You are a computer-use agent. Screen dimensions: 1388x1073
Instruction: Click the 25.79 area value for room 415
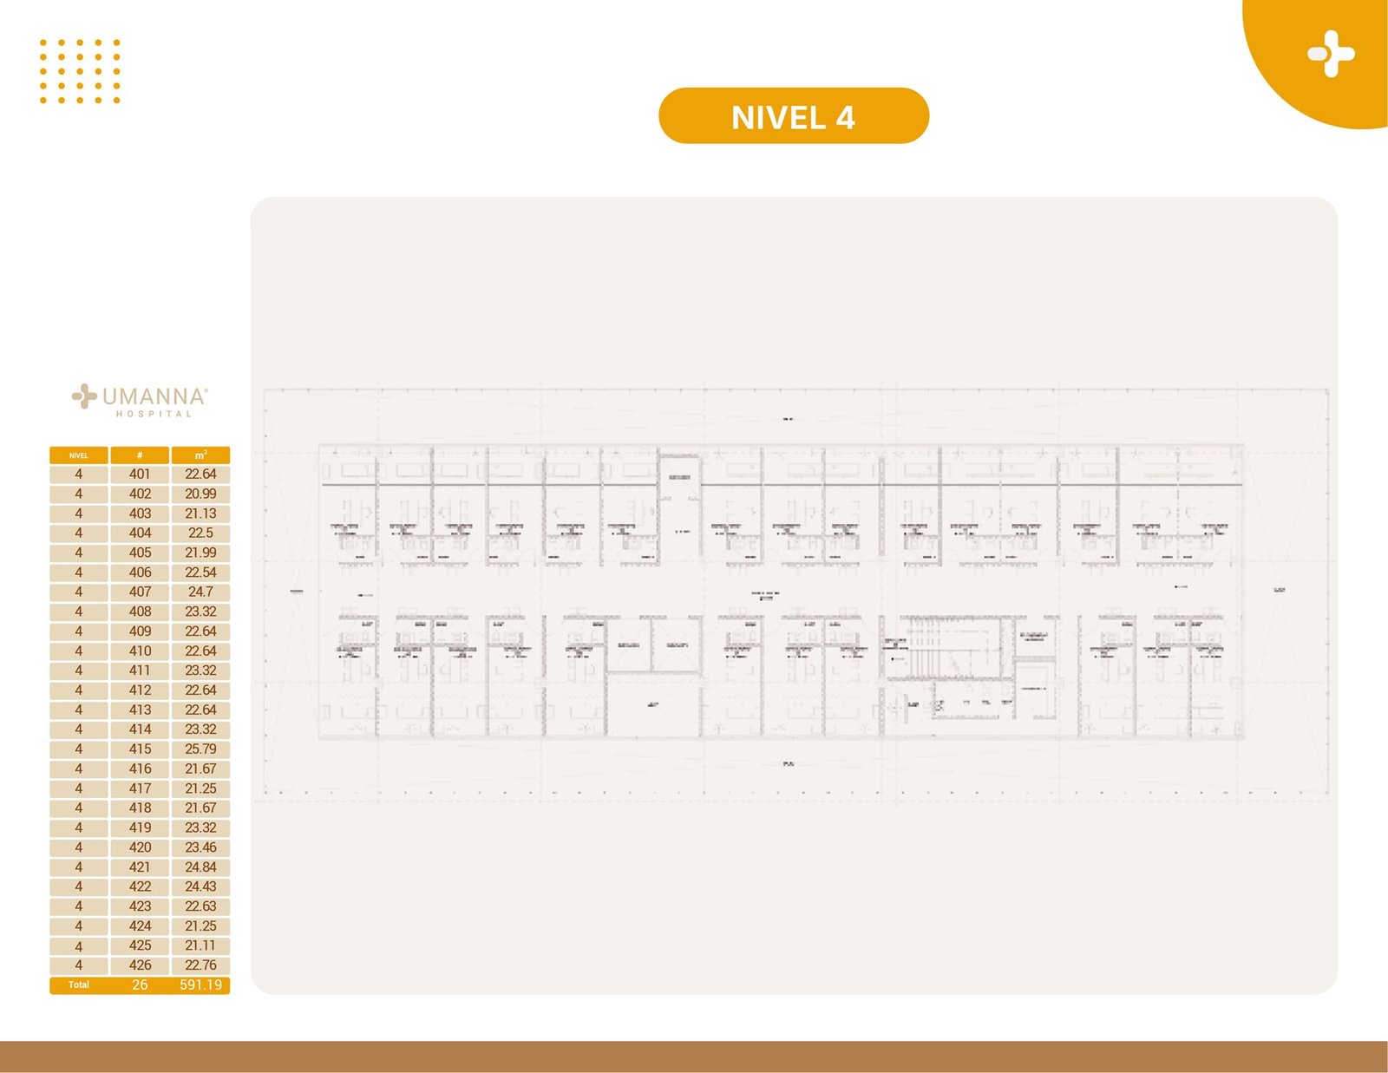tap(200, 749)
